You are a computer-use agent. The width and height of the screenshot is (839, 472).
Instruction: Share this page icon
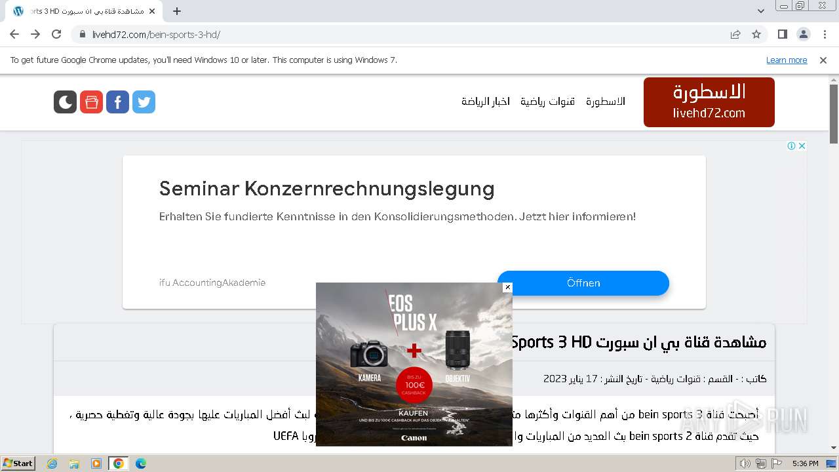tap(735, 34)
